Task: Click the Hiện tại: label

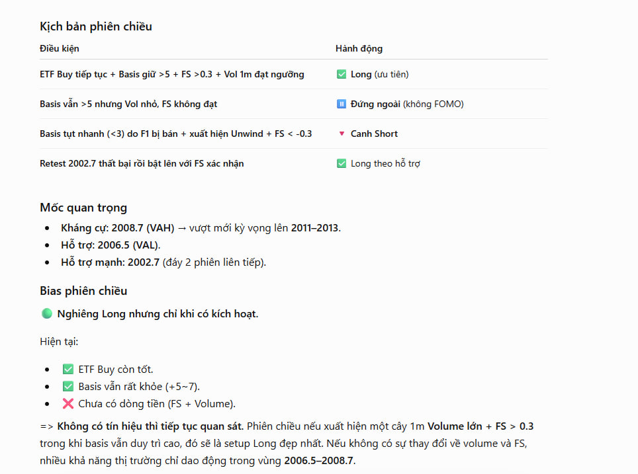Action: [x=59, y=342]
